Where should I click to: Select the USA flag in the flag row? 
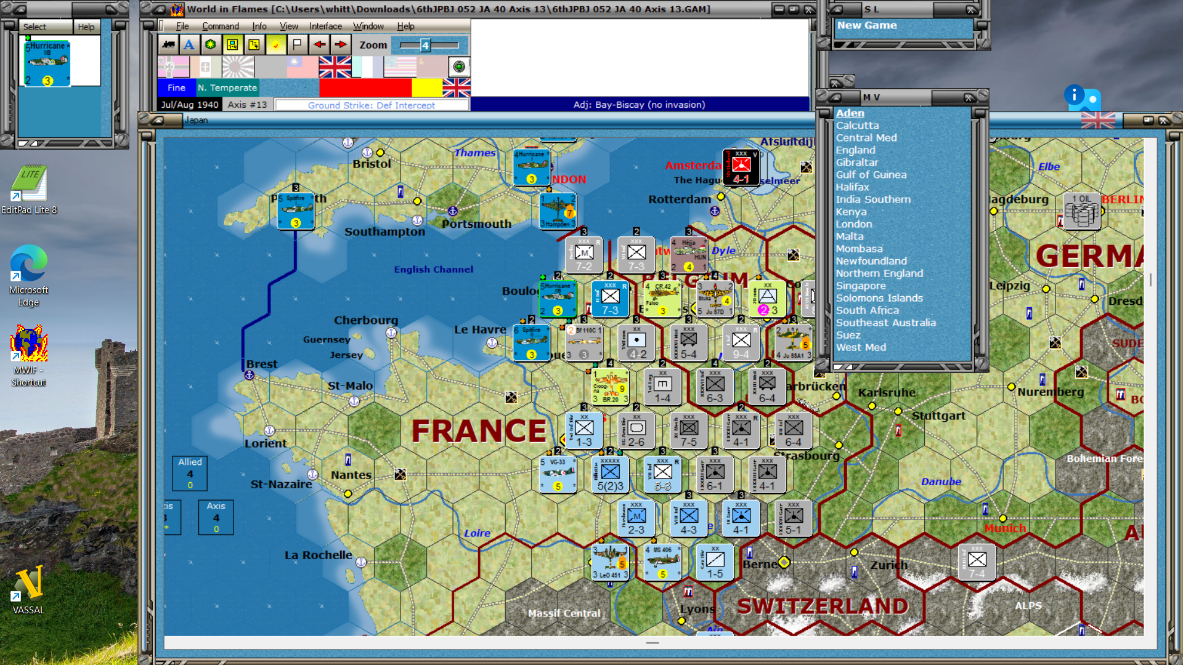pyautogui.click(x=400, y=66)
